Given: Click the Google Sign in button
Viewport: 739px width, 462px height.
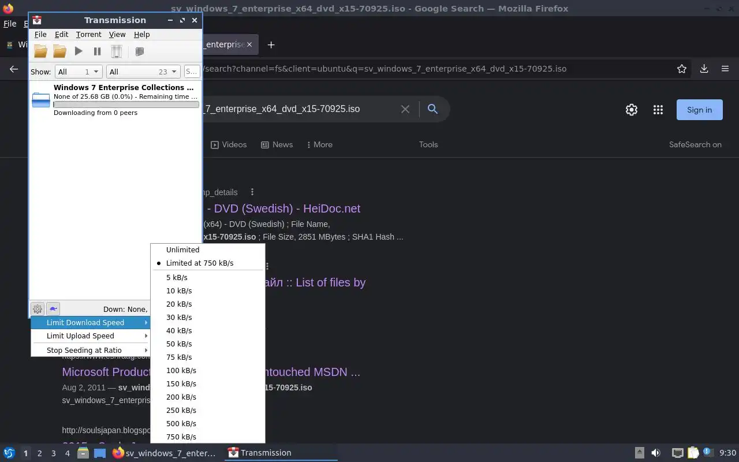Looking at the screenshot, I should coord(700,110).
